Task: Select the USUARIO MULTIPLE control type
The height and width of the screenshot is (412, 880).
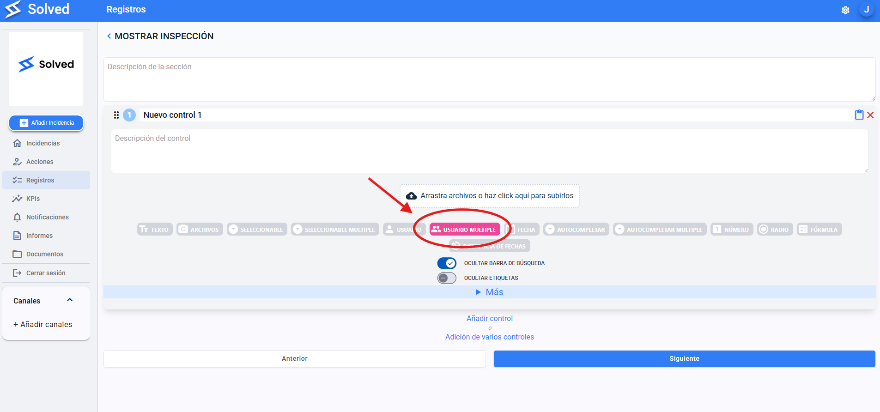Action: pyautogui.click(x=465, y=230)
